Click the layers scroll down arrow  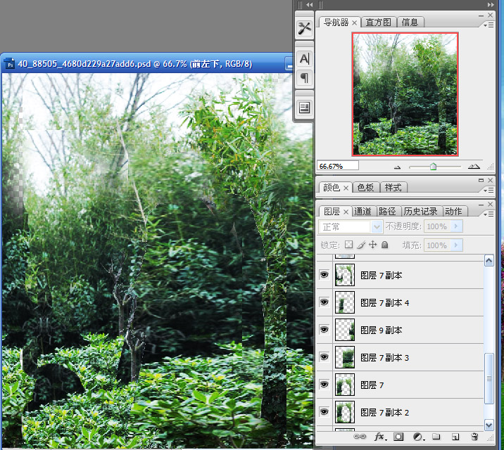point(489,425)
